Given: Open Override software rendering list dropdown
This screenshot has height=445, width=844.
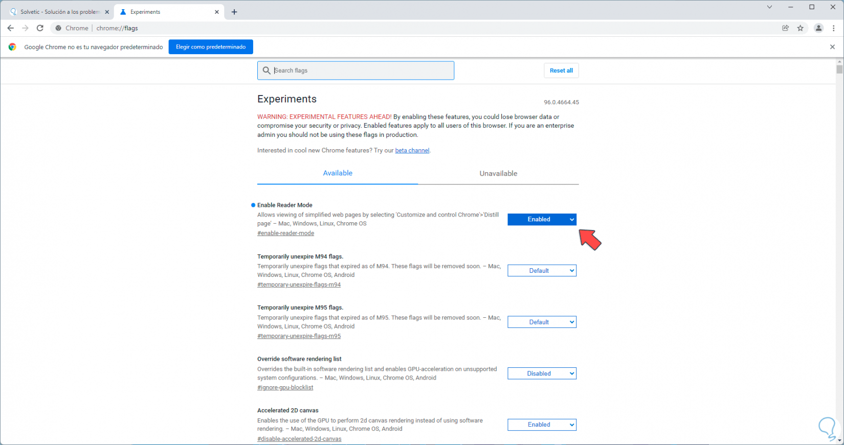Looking at the screenshot, I should tap(542, 373).
